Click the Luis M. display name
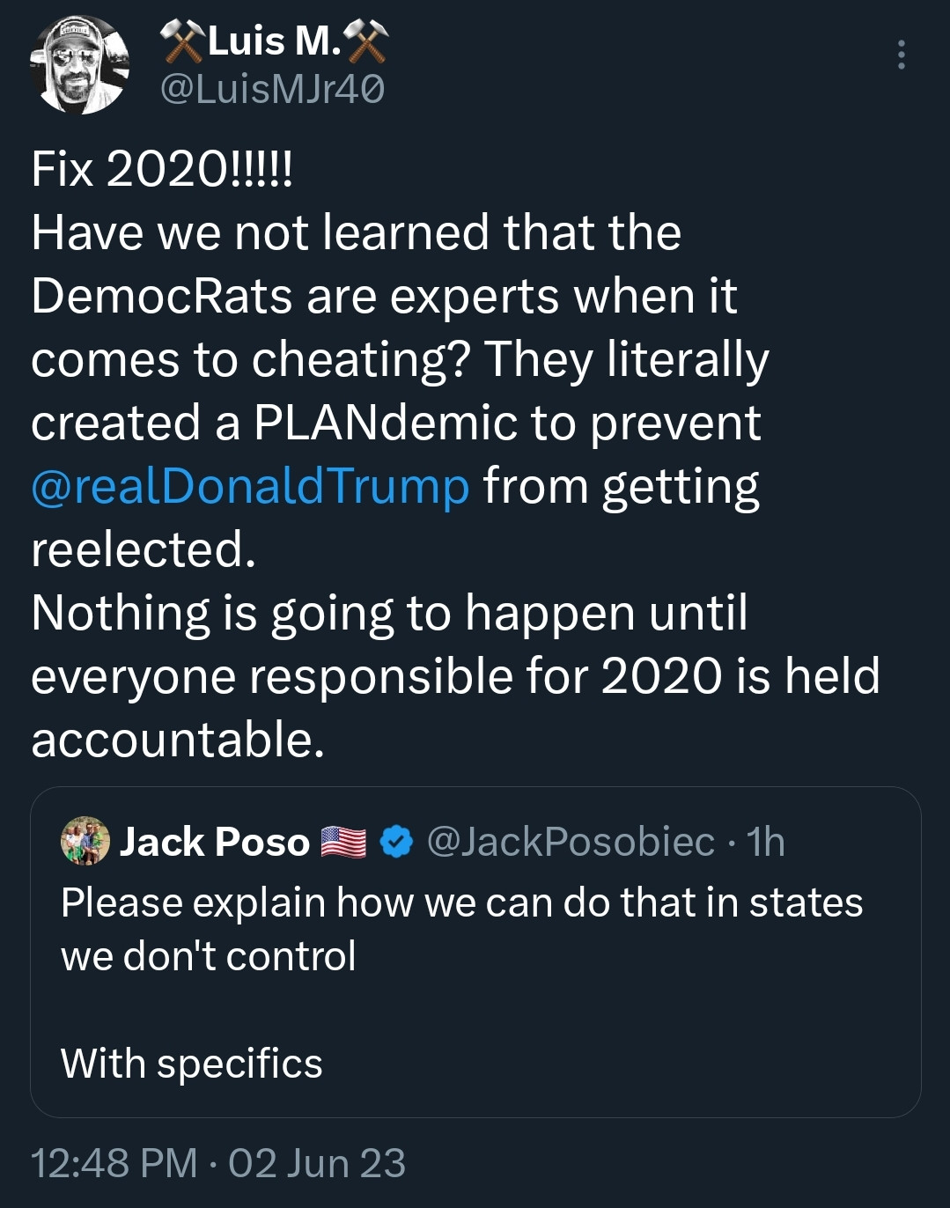 point(274,41)
